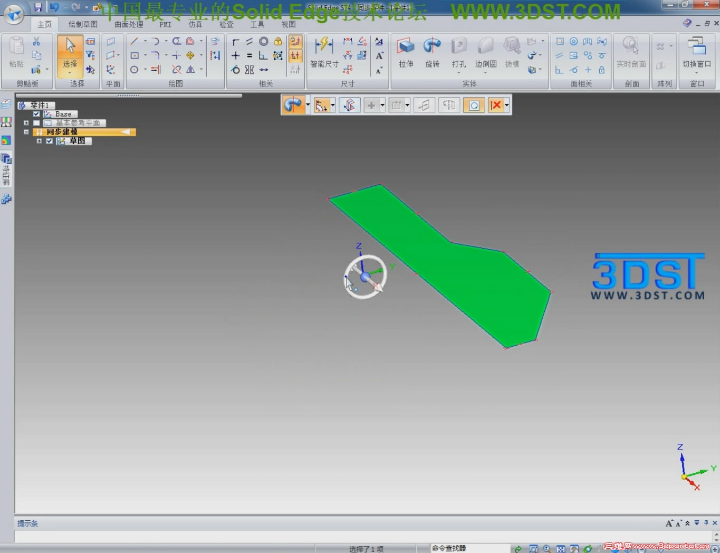This screenshot has height=553, width=720.
Task: Open the 特征库 feature library side tab
Action: pyautogui.click(x=6, y=169)
